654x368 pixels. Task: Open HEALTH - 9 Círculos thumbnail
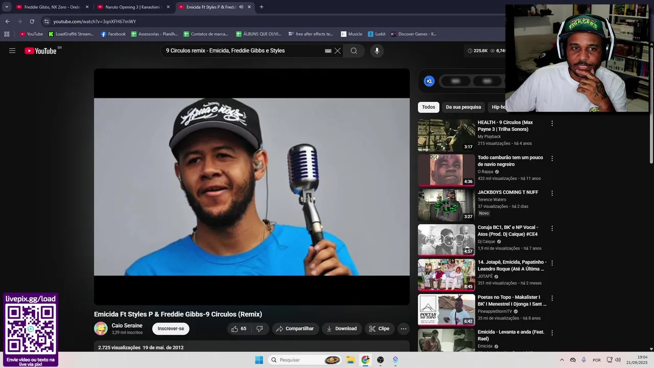447,135
